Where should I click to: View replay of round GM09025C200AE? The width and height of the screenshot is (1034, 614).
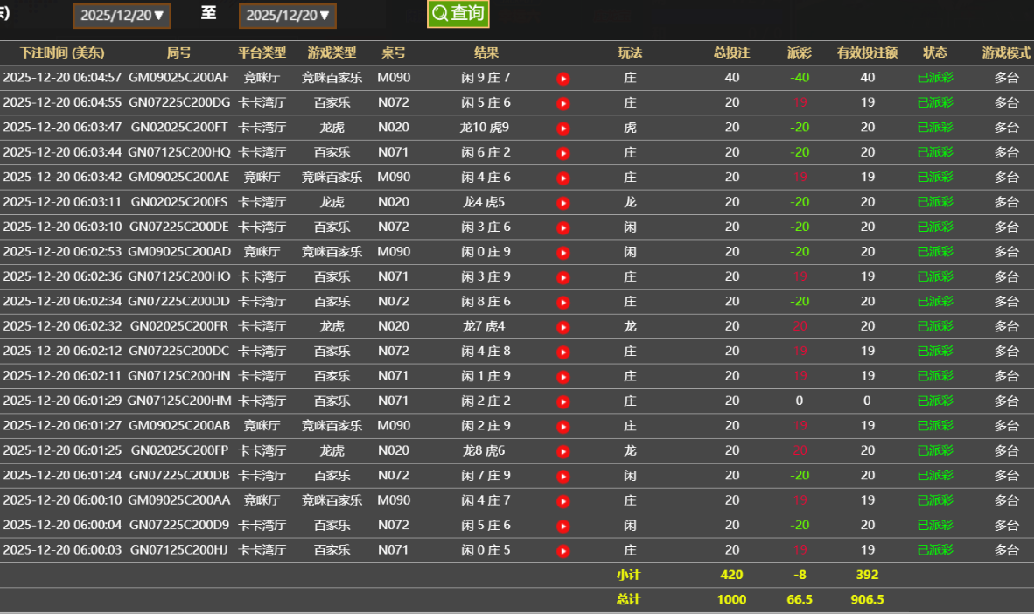pyautogui.click(x=563, y=177)
